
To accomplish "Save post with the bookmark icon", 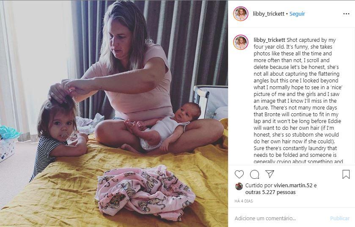I will click(346, 174).
